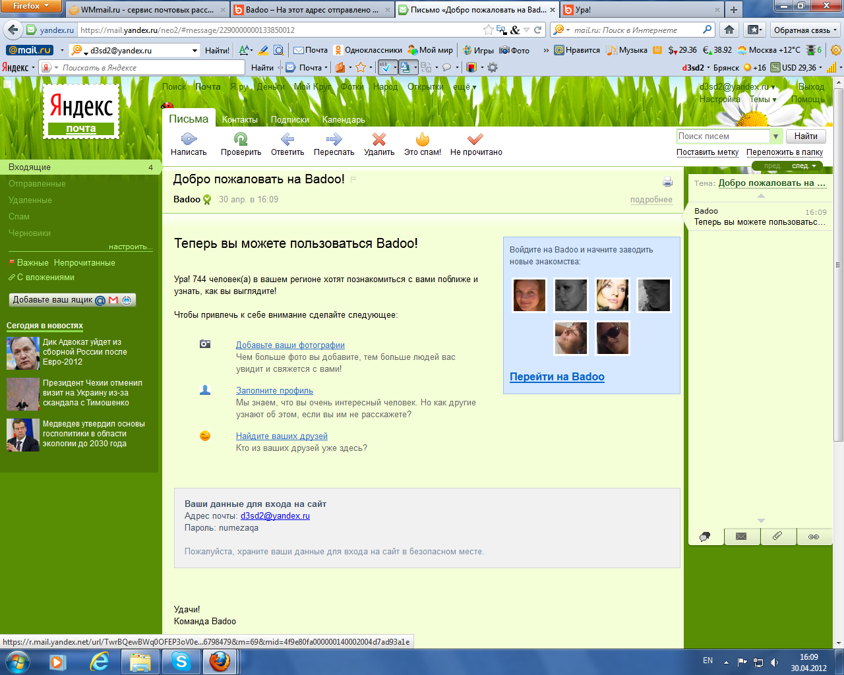Focus the Поиск писем search field
Image resolution: width=844 pixels, height=675 pixels.
[x=723, y=136]
